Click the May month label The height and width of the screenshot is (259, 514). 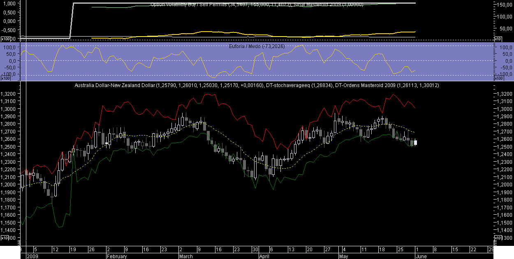[x=344, y=256]
